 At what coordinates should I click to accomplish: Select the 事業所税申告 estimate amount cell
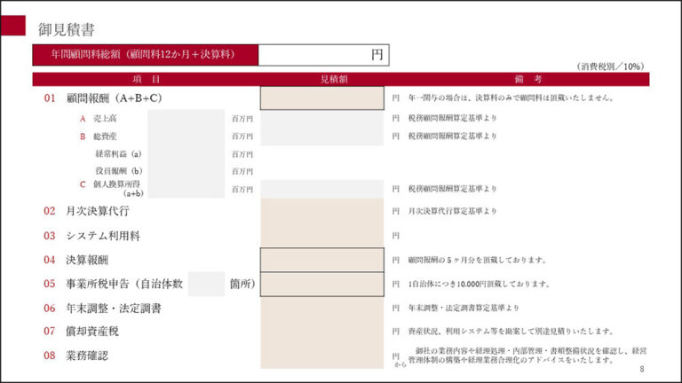click(x=321, y=284)
